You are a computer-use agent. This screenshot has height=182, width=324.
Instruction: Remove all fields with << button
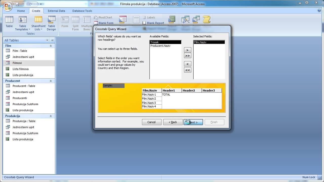188,70
